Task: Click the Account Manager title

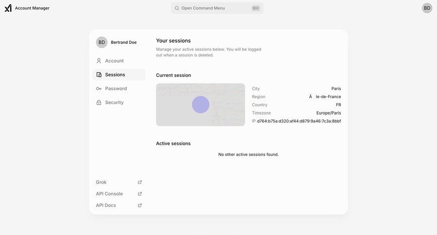Action: coord(32,8)
